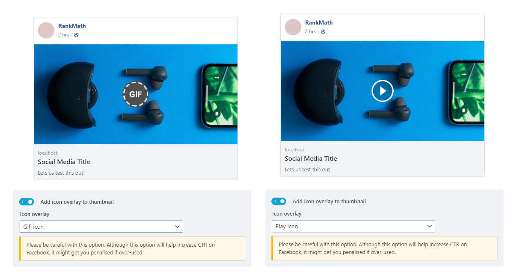Click the right preview's phone screen image area
The image size is (515, 272).
(x=467, y=92)
